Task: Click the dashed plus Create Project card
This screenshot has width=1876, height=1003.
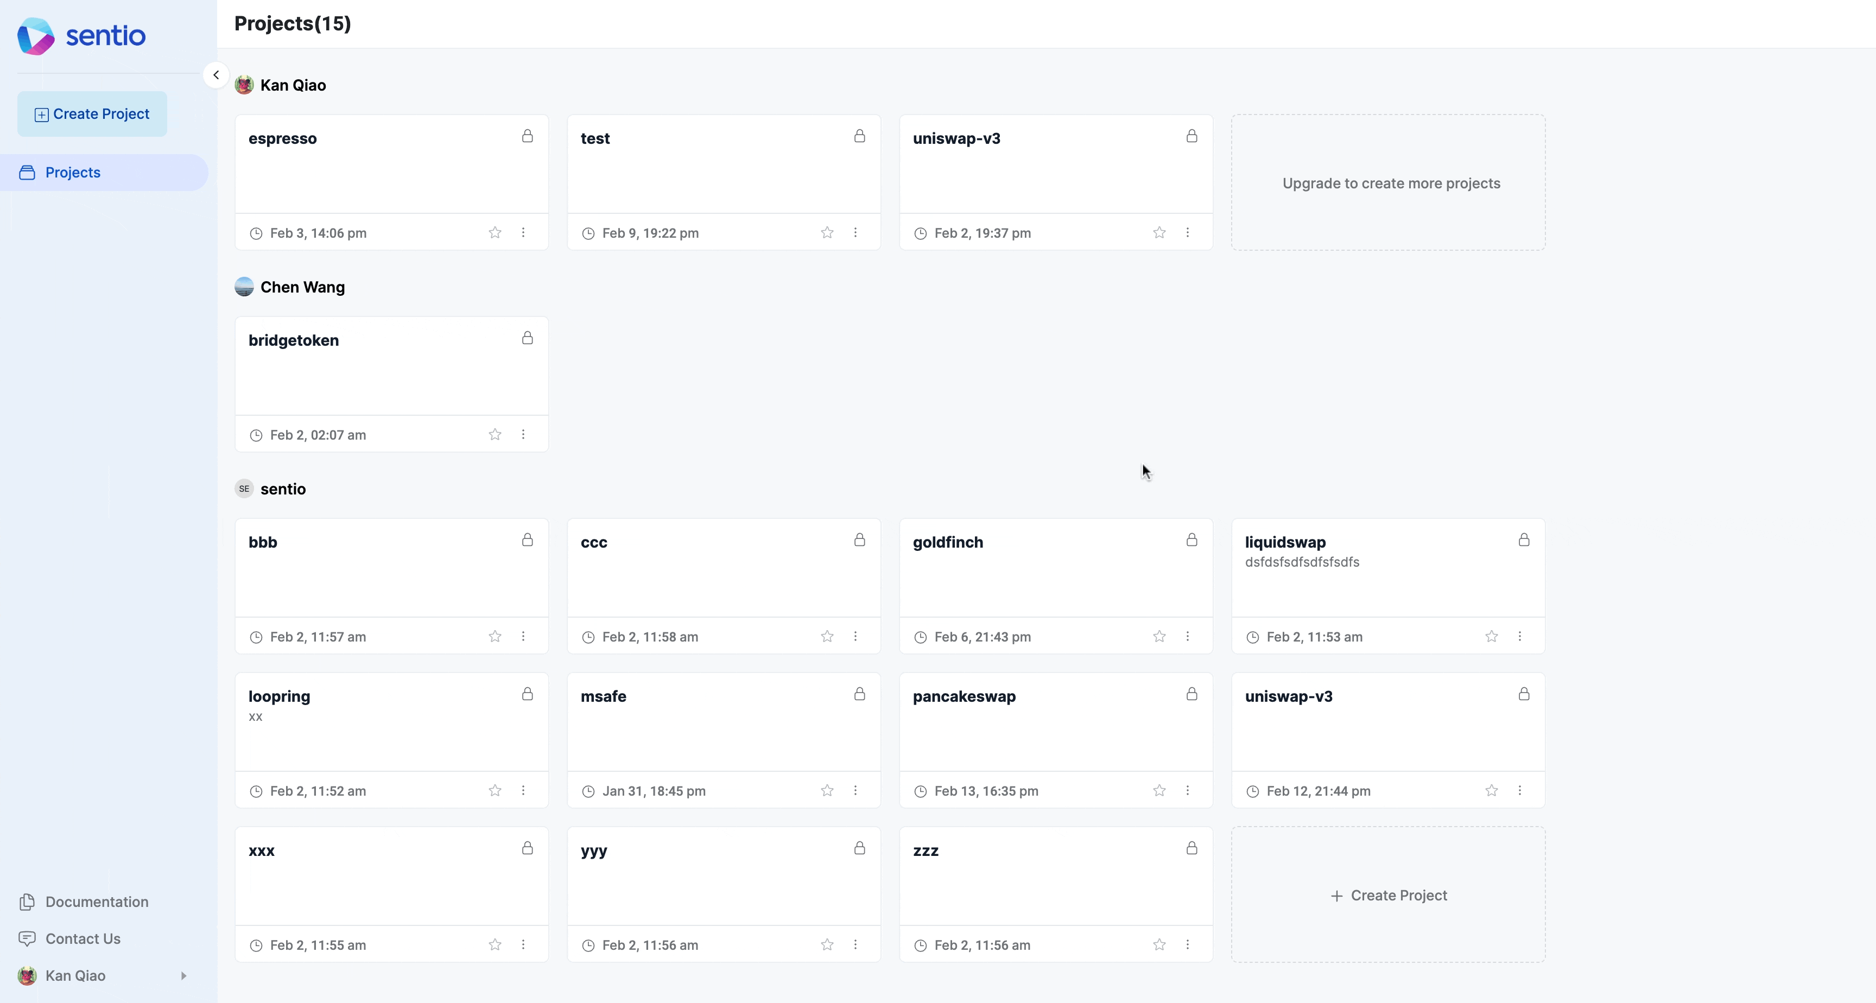Action: coord(1388,895)
